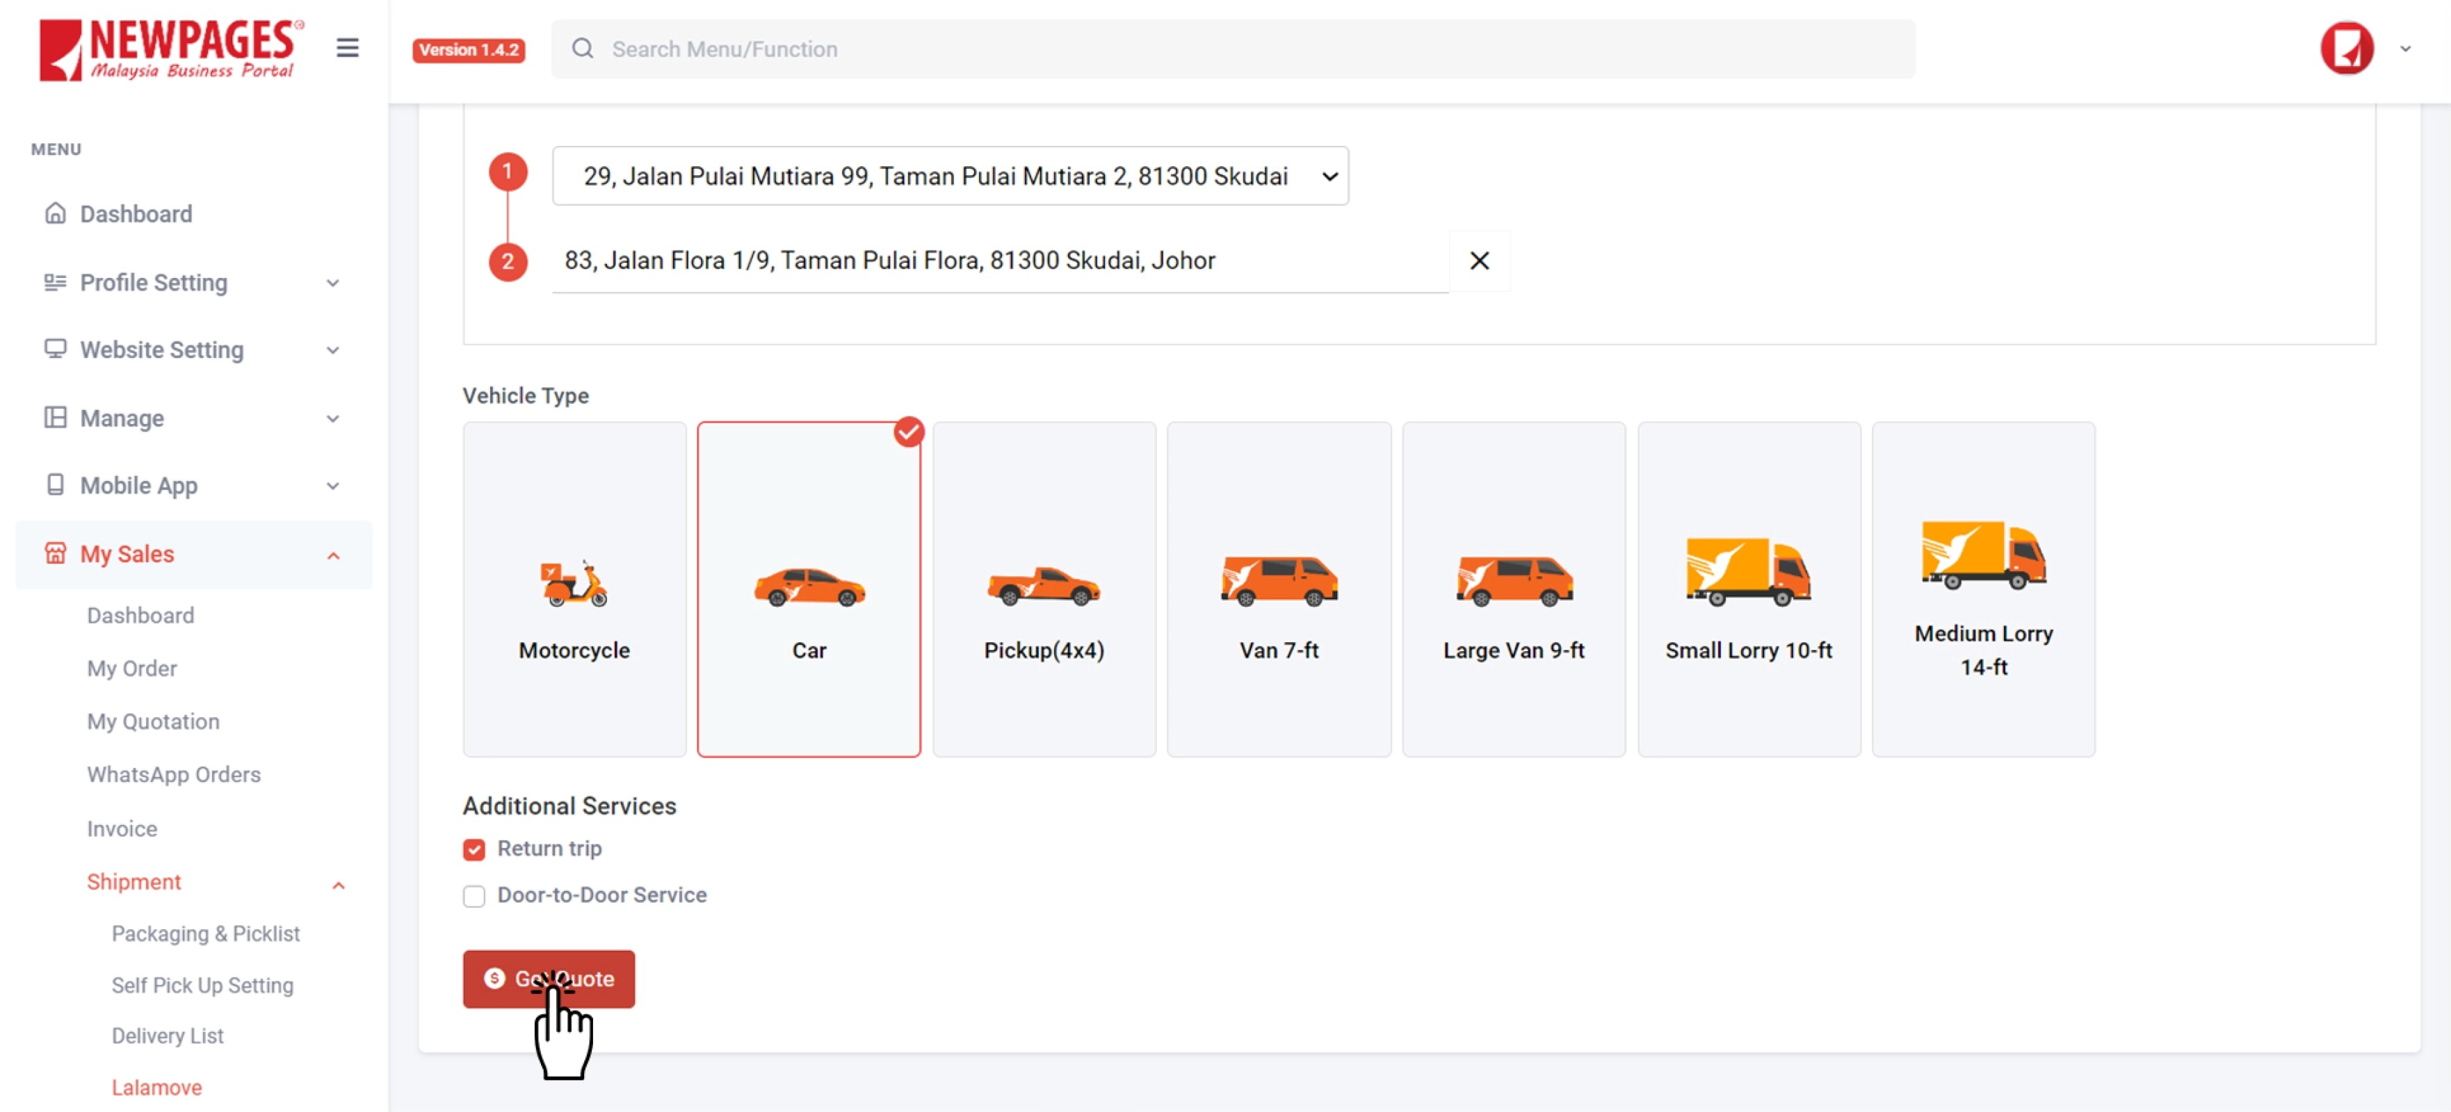Select the Small Lorry 10-ft vehicle
The height and width of the screenshot is (1112, 2451).
[x=1749, y=590]
